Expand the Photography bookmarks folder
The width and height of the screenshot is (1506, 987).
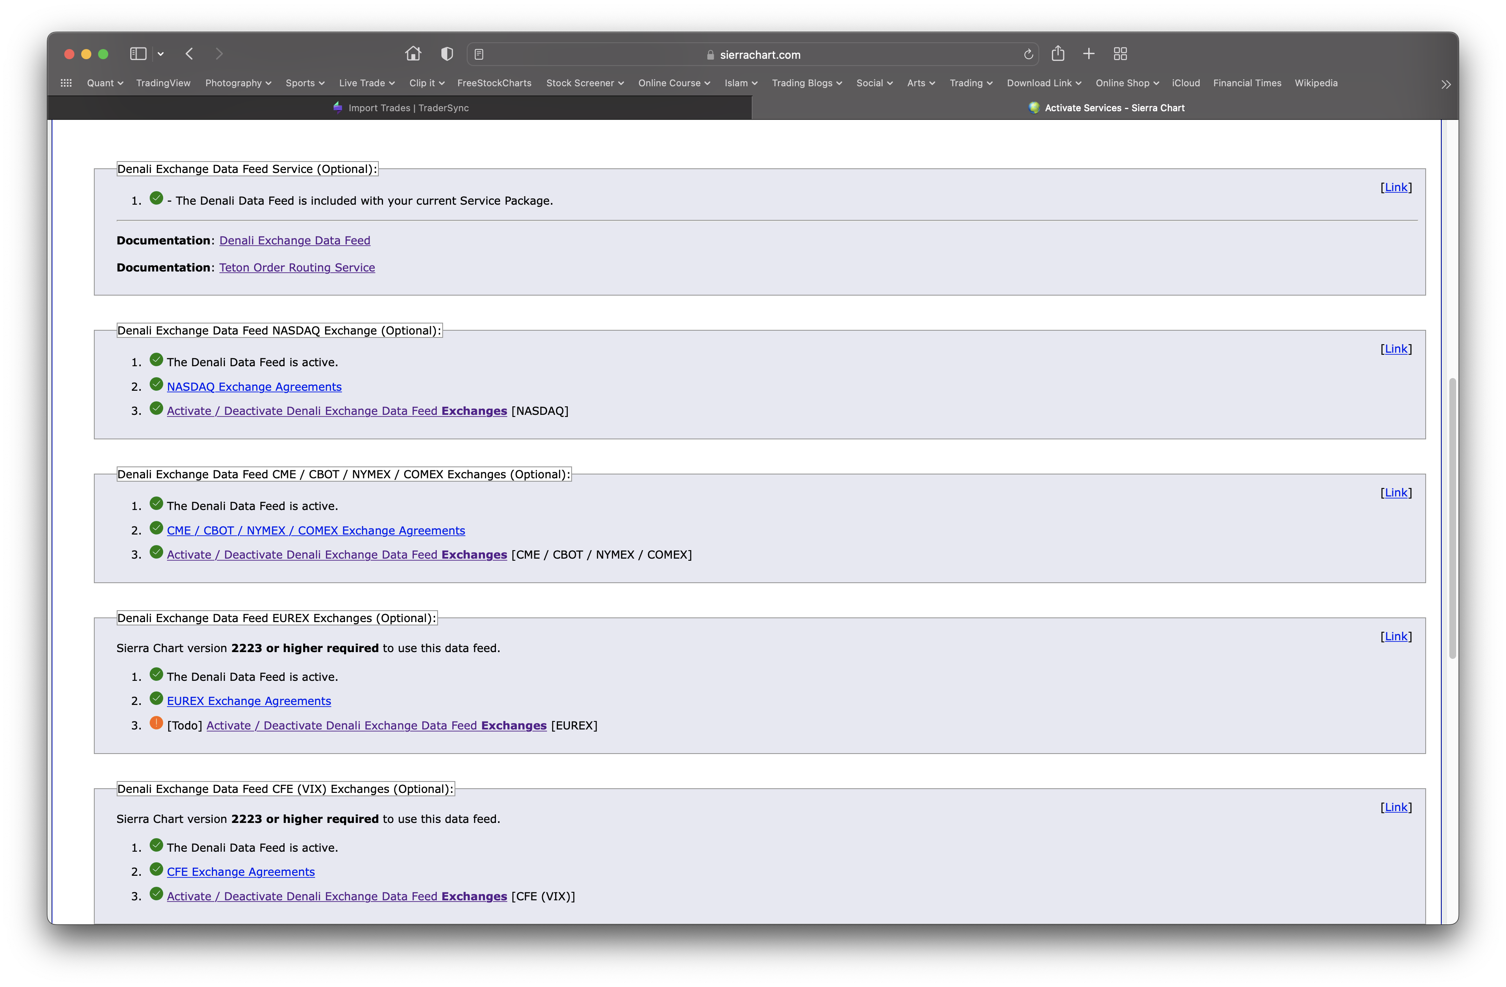click(x=238, y=83)
